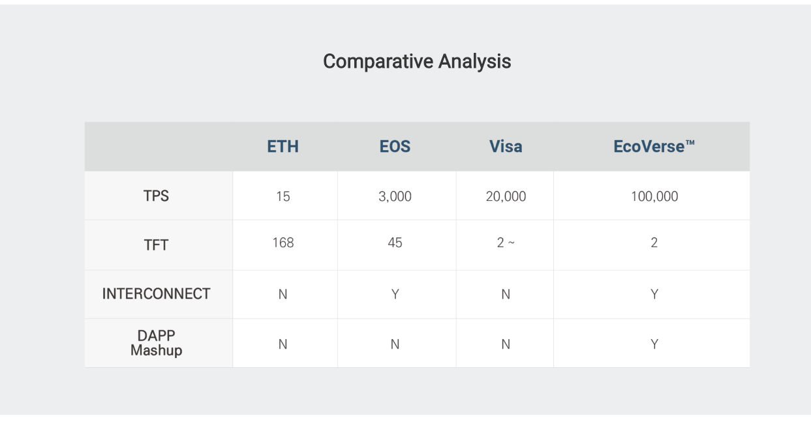811x437 pixels.
Task: Click the Visa INTERCONNECT cell showing N
Action: (x=506, y=295)
